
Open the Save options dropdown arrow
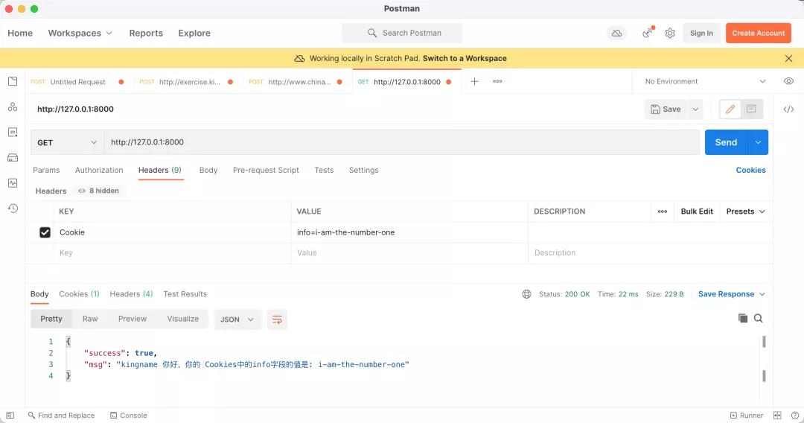(695, 109)
